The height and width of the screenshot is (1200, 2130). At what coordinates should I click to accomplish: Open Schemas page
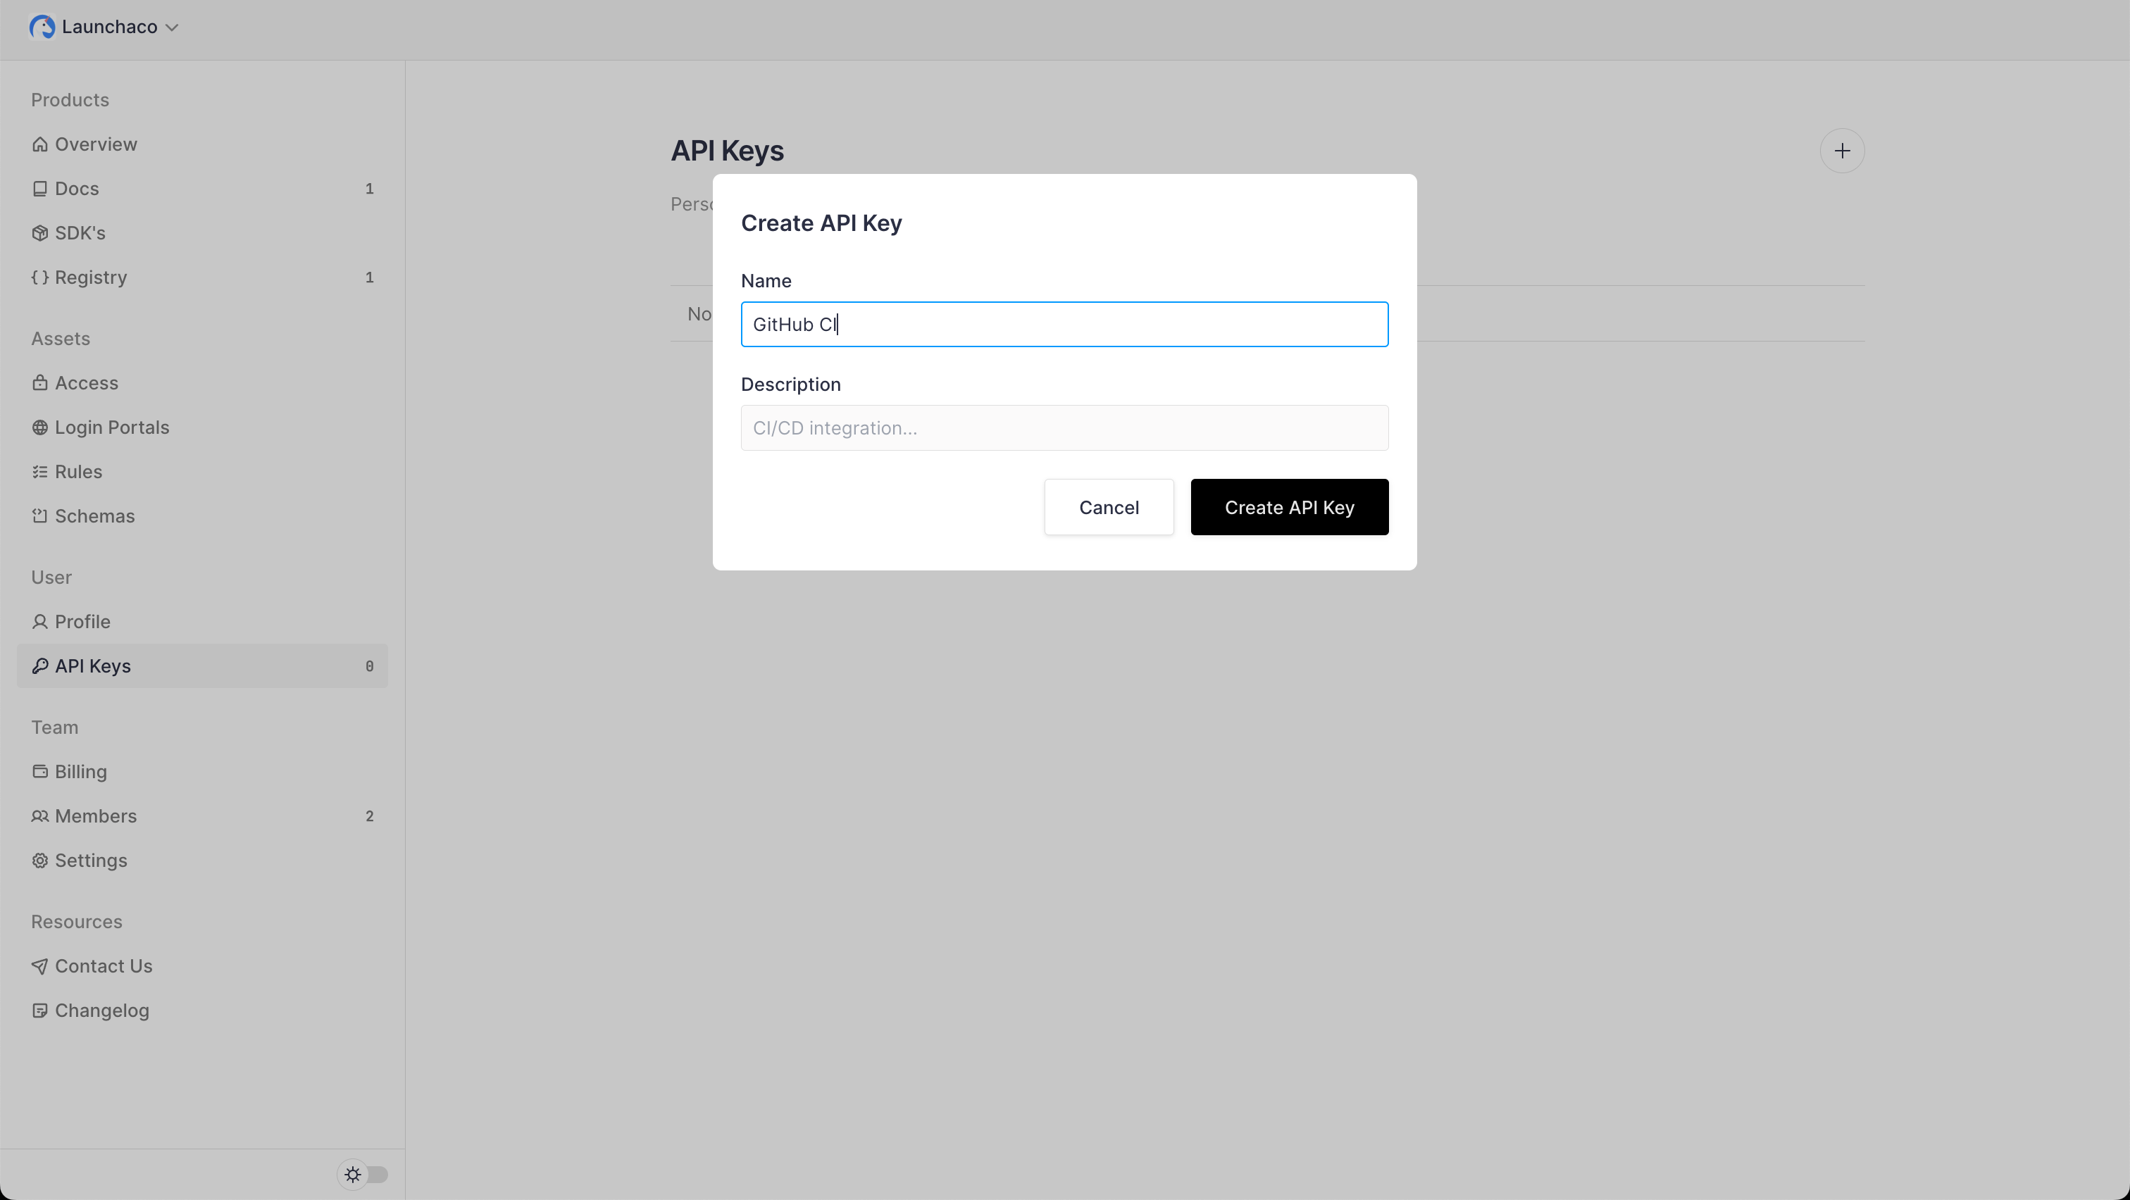pyautogui.click(x=201, y=516)
